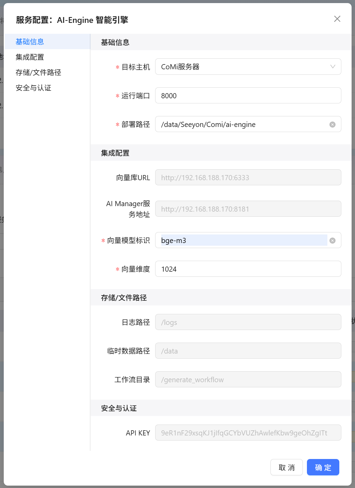
Task: Click the API KEY field
Action: [x=248, y=433]
